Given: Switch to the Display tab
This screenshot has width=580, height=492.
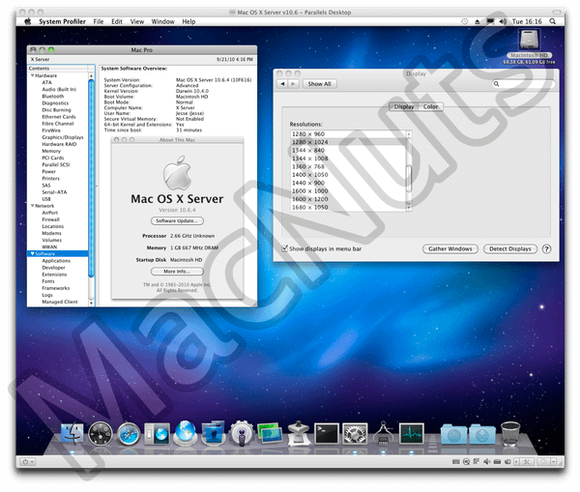Looking at the screenshot, I should (x=403, y=106).
